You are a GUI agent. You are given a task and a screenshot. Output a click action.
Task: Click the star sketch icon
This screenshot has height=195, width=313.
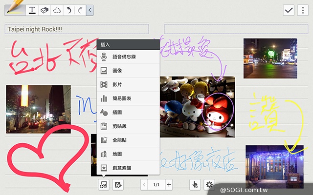tap(104, 168)
